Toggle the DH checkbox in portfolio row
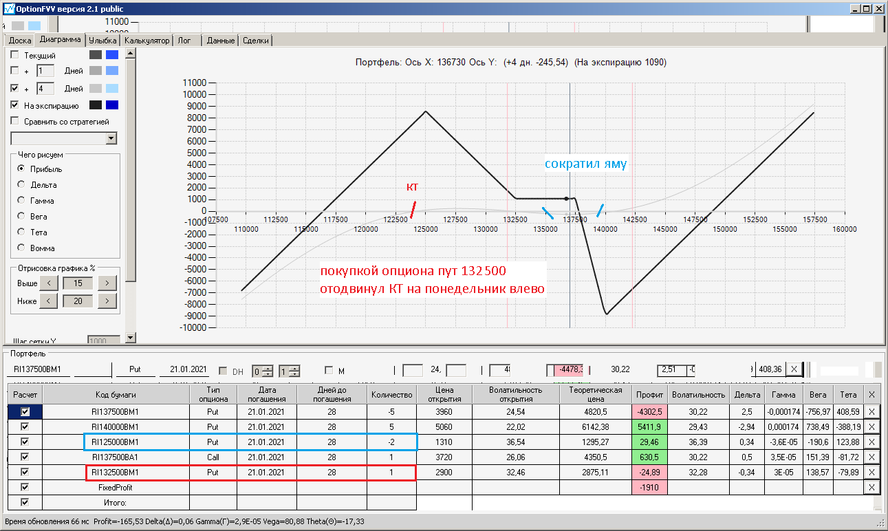Viewport: 888px width, 531px height. click(223, 371)
